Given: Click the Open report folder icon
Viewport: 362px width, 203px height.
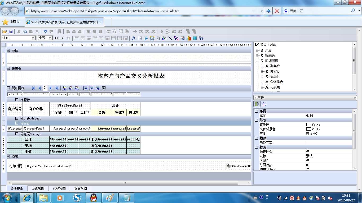Looking at the screenshot, I should click(x=4, y=31).
